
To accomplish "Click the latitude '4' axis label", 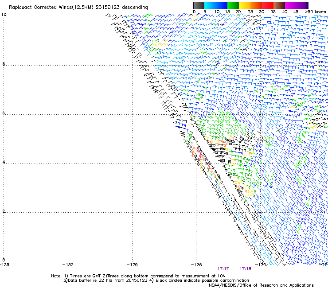I will pyautogui.click(x=4, y=162).
